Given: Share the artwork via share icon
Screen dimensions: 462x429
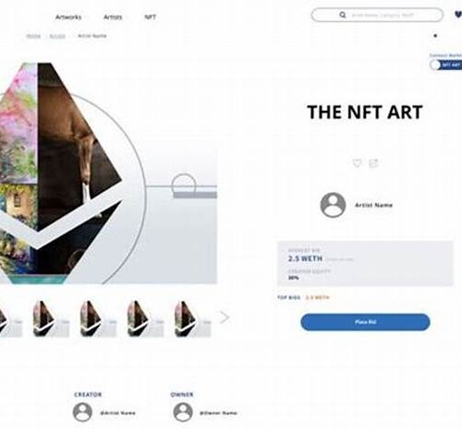Looking at the screenshot, I should pyautogui.click(x=373, y=163).
